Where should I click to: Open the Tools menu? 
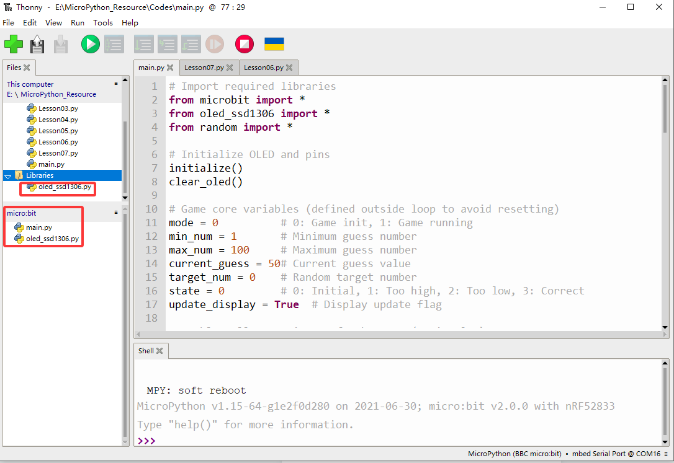tap(103, 23)
